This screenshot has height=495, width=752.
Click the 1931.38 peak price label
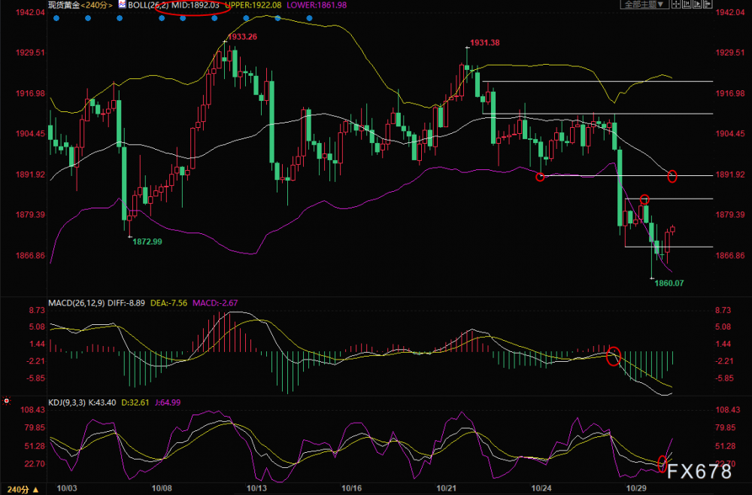coord(484,43)
